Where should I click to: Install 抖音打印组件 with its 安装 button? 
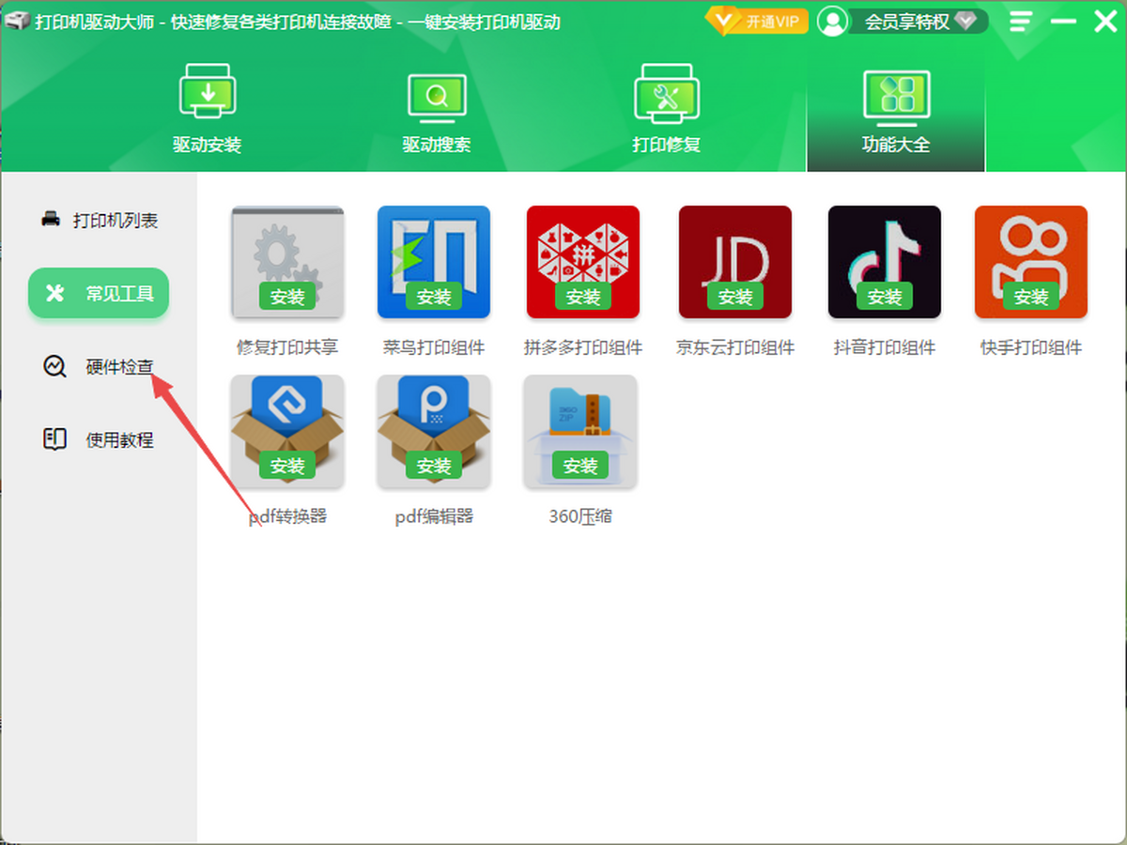(885, 297)
